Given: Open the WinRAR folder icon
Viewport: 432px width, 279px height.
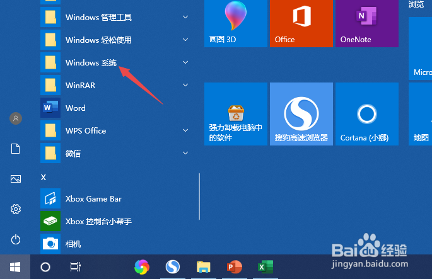Looking at the screenshot, I should coord(50,85).
